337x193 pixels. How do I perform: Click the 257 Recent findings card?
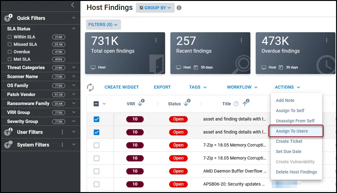[x=210, y=53]
